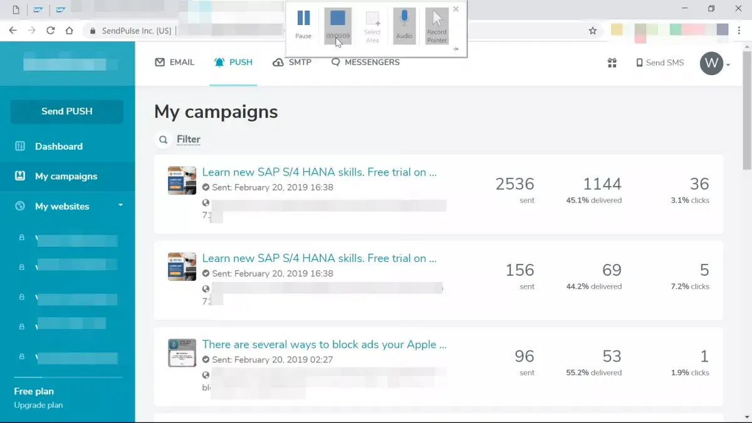Open Dashboard in the sidebar
752x423 pixels.
59,146
